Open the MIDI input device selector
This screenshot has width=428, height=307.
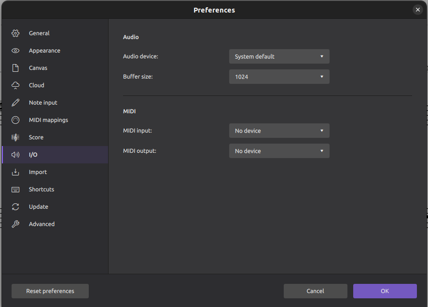[279, 131]
